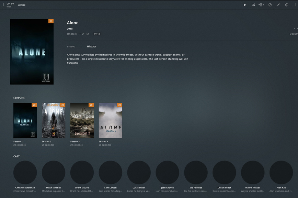
Task: Click the Season 4 title link
Action: point(103,142)
